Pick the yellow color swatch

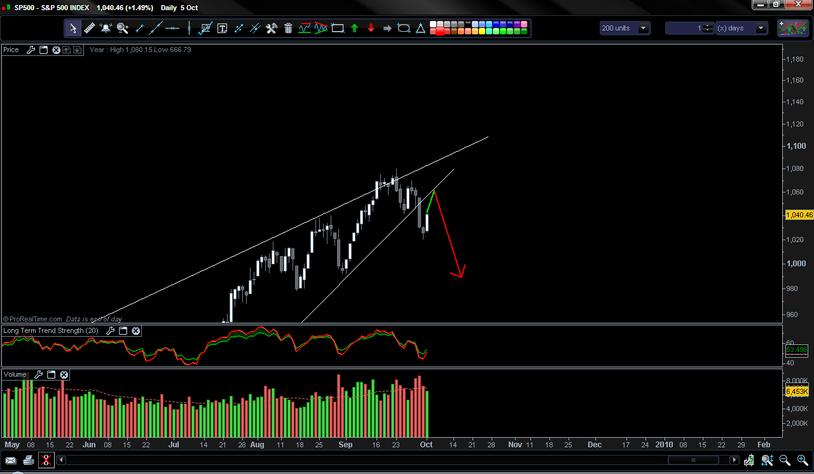482,31
